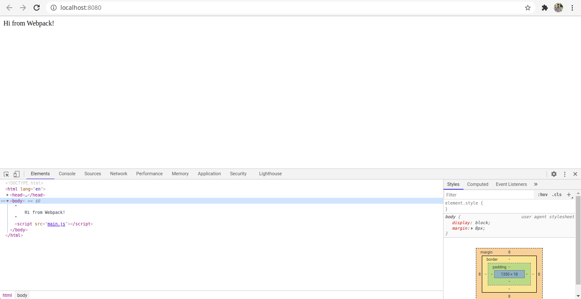Select the Styles pane tab

453,184
